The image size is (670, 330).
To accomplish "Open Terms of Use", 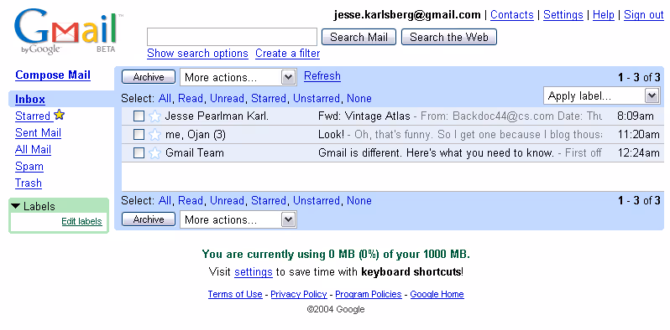I will [x=235, y=294].
